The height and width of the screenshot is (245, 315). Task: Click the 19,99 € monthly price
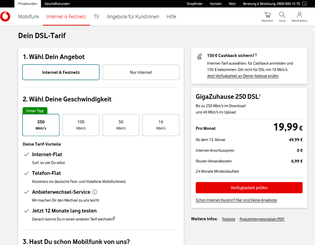pyautogui.click(x=288, y=127)
